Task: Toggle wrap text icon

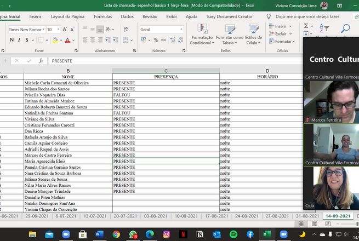Action: pos(126,29)
